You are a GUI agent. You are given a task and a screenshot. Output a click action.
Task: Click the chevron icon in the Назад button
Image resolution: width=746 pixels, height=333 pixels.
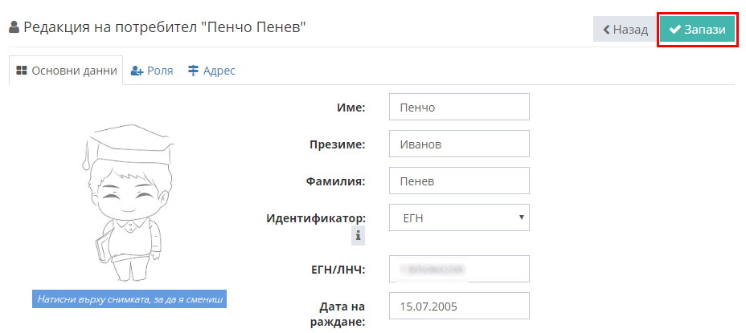(x=606, y=30)
